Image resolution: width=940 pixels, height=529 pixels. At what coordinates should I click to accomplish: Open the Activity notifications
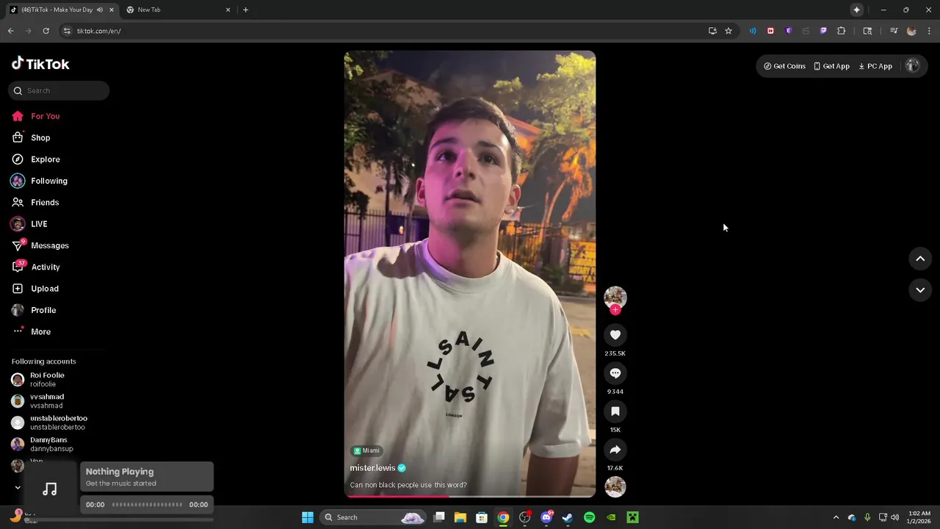(36, 267)
